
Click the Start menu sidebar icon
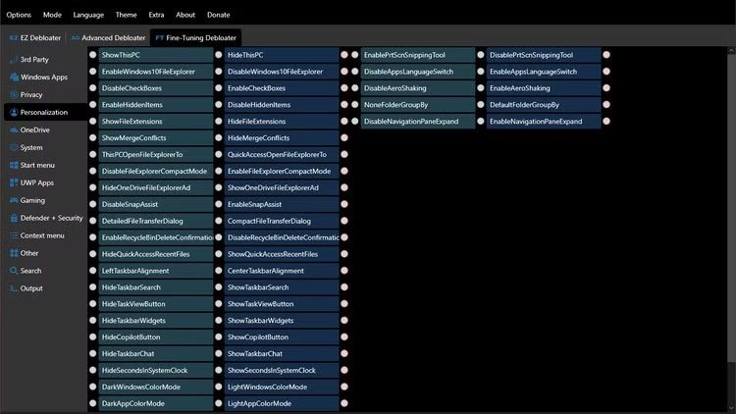pos(12,165)
